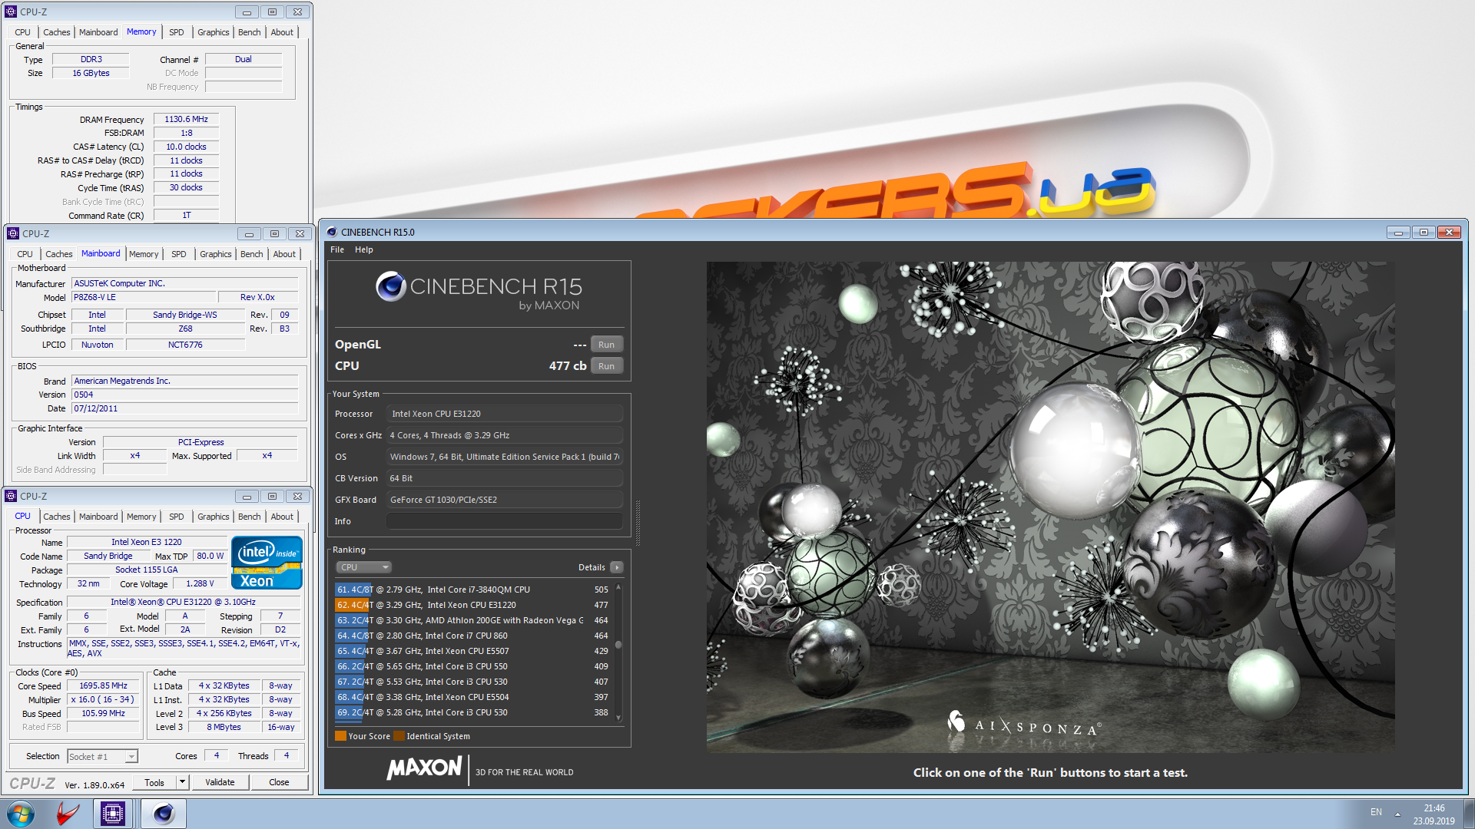Open Caches tab in bottom CPU-Z window
The height and width of the screenshot is (829, 1475).
point(57,517)
